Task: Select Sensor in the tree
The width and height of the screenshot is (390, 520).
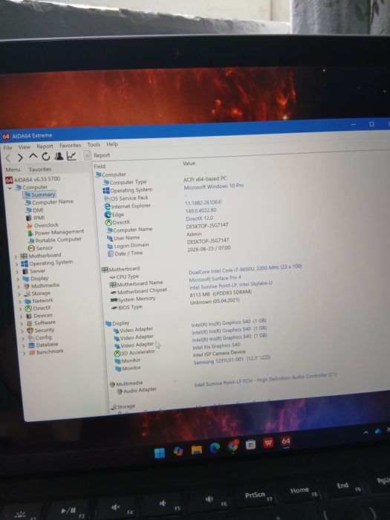Action: (44, 247)
